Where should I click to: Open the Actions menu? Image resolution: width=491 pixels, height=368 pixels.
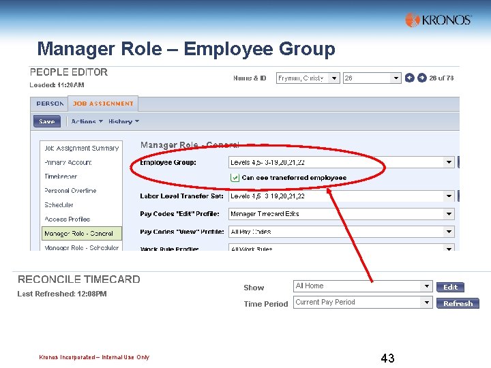pyautogui.click(x=87, y=121)
